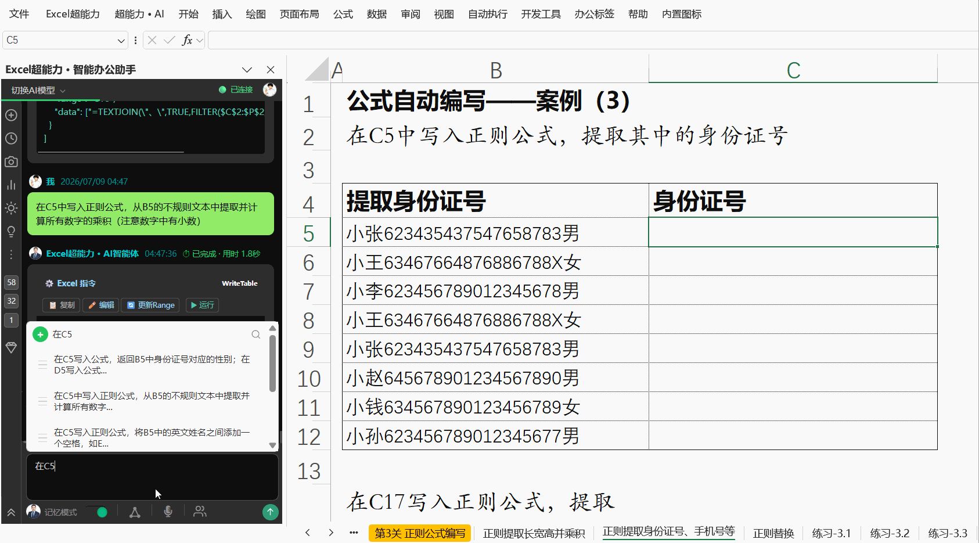979x543 pixels.
Task: Switch to the 公式 ribbon tab
Action: click(343, 14)
